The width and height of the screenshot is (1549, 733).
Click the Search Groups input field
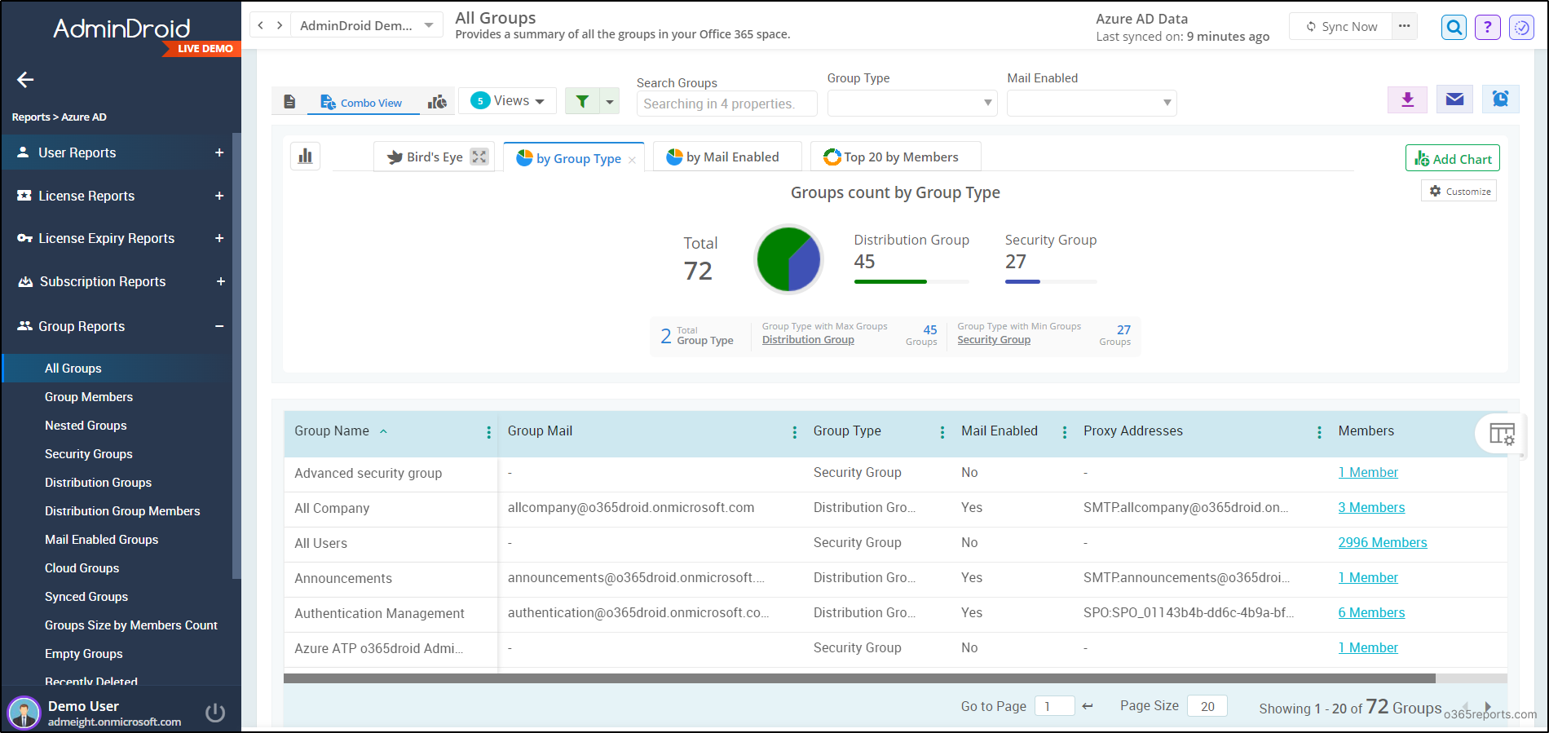pos(726,104)
